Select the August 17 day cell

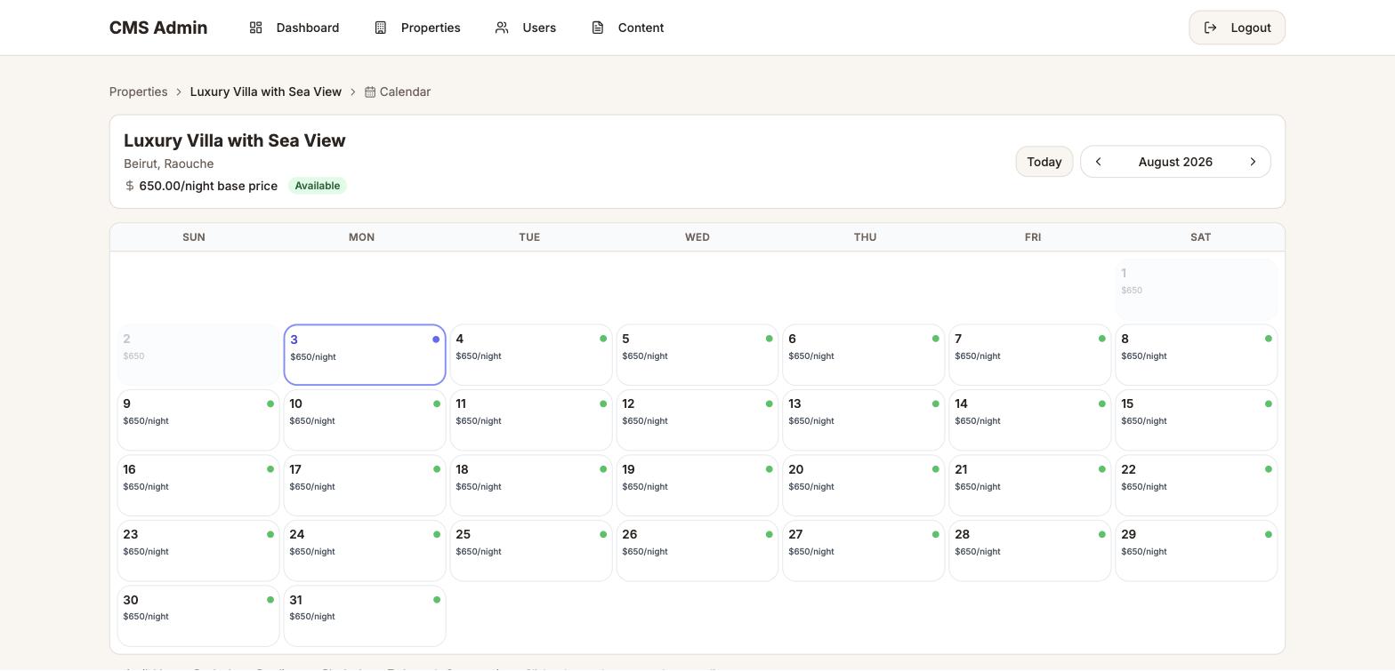(x=365, y=485)
